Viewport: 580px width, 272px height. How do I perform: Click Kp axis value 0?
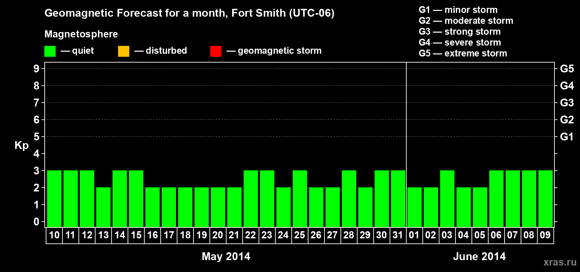(x=37, y=222)
